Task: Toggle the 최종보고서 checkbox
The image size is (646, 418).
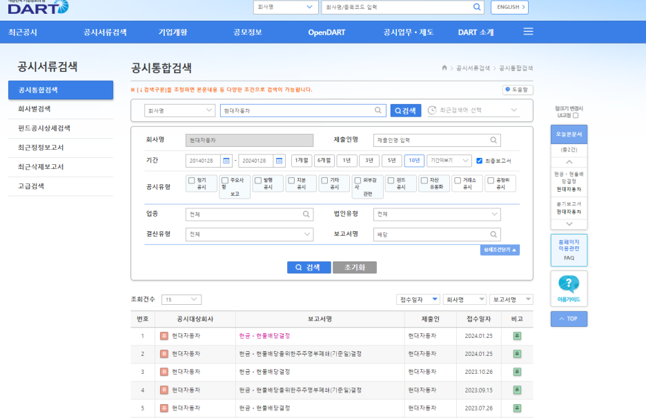Action: [479, 161]
